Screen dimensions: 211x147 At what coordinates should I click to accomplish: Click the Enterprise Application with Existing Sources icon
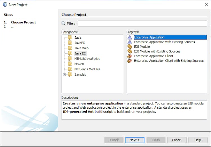tap(129, 42)
